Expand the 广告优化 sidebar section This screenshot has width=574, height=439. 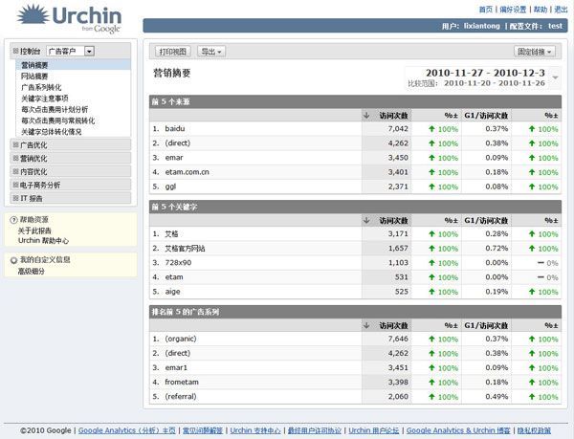15,144
